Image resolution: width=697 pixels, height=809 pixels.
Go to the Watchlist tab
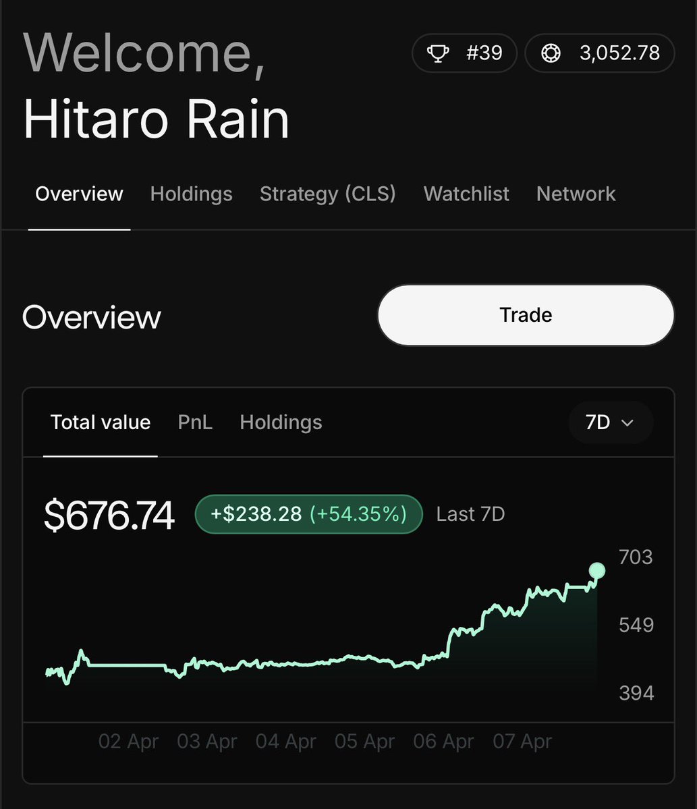466,194
